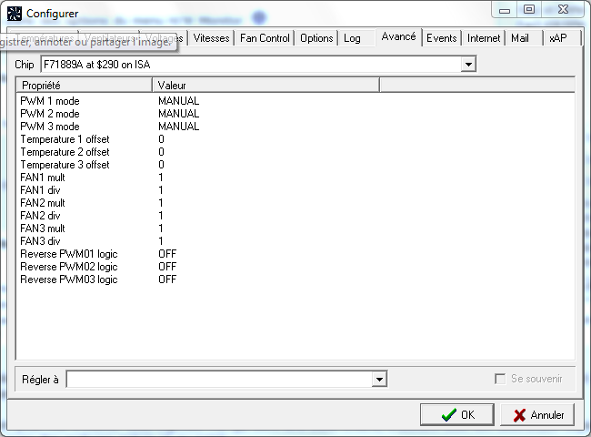This screenshot has width=591, height=437.
Task: Open the Options tab
Action: click(x=316, y=38)
